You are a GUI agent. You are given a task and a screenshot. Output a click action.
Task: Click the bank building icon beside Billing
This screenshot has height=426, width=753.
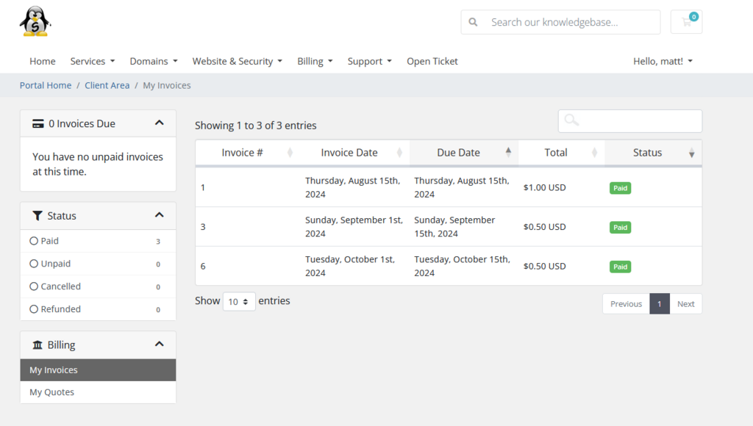point(38,345)
